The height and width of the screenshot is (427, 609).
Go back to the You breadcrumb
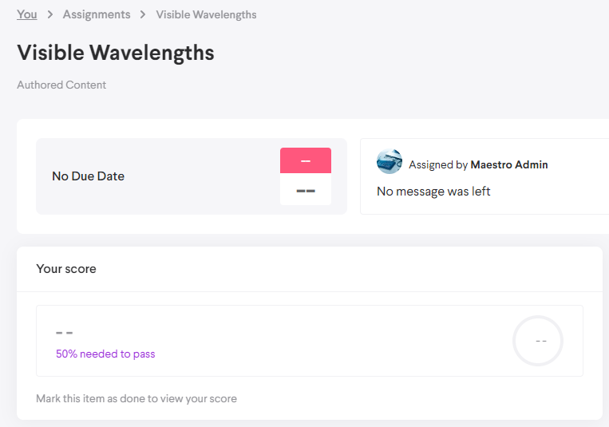27,14
